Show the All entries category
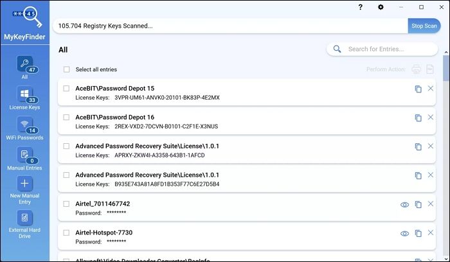 24,67
